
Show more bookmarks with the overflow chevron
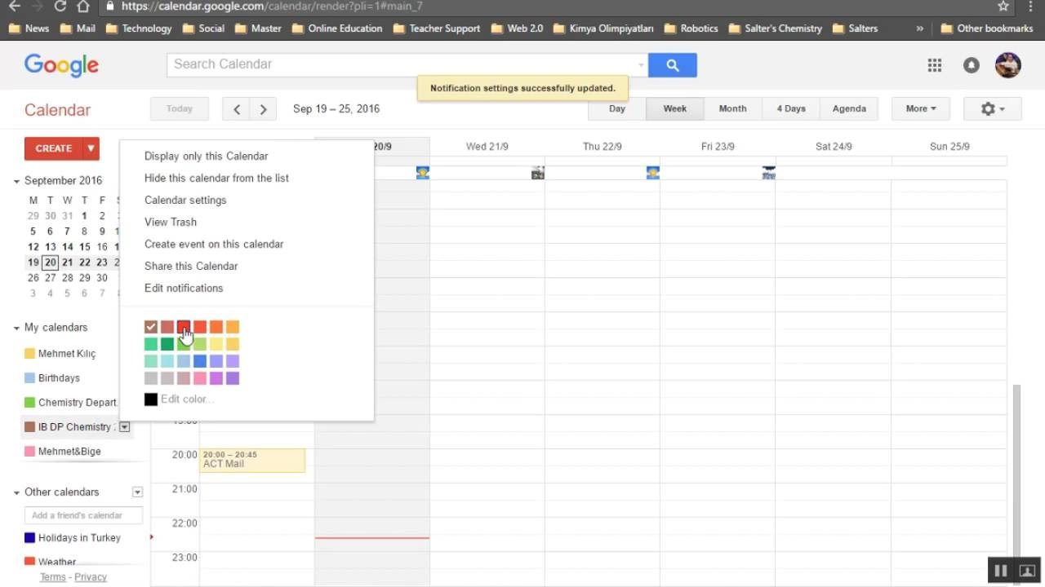[x=920, y=29]
